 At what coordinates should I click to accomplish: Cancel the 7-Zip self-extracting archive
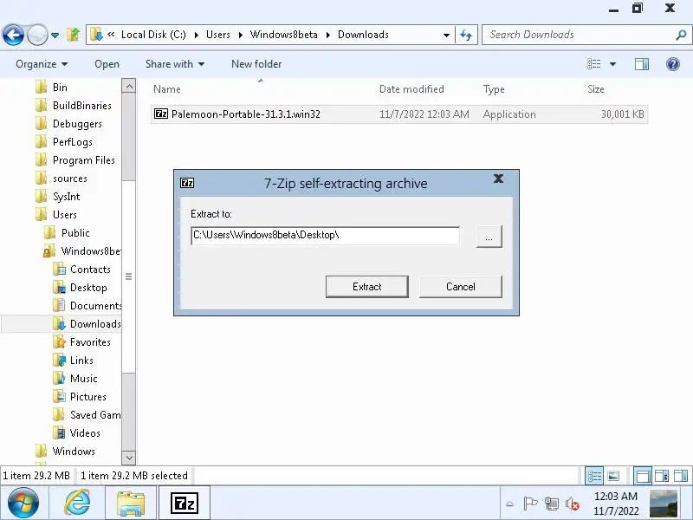[461, 287]
